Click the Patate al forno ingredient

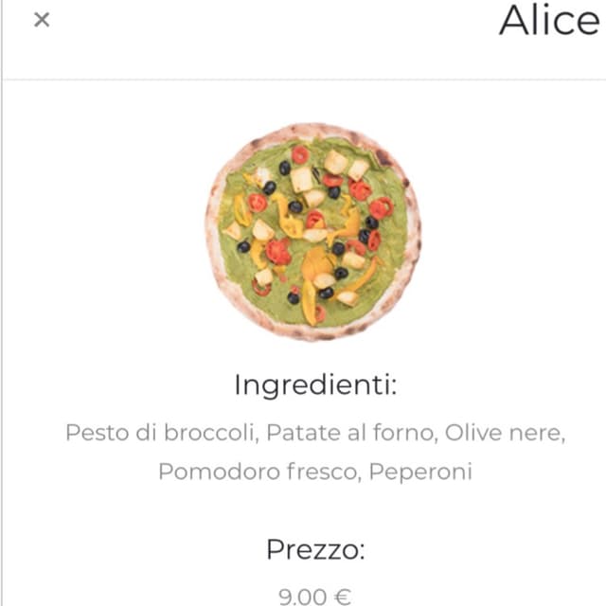pyautogui.click(x=352, y=433)
